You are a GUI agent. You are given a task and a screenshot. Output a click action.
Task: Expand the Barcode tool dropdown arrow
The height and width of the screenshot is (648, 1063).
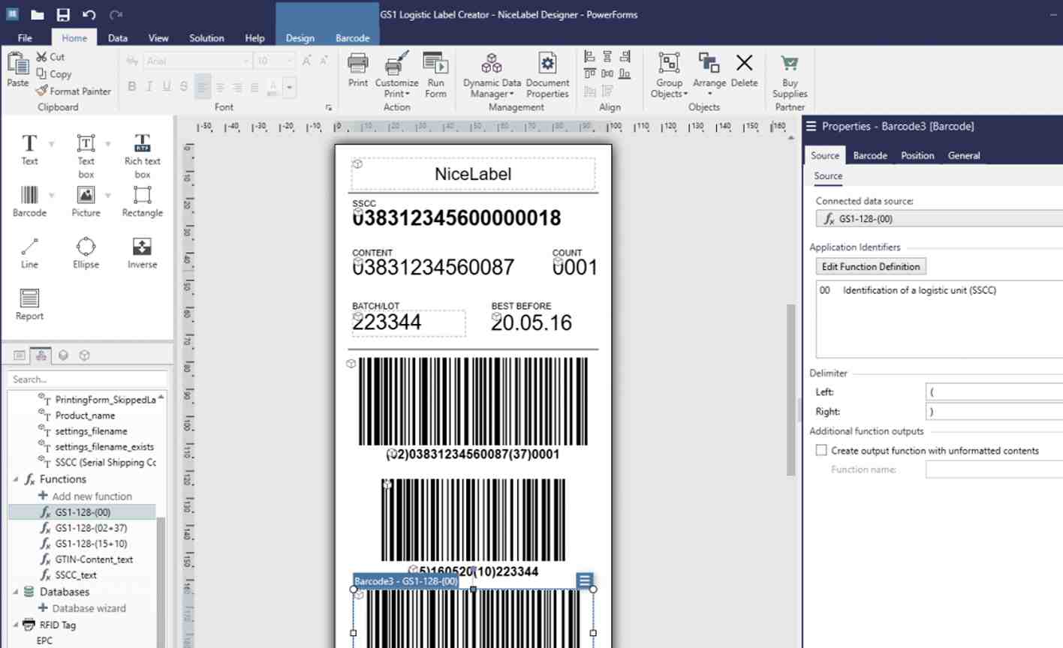click(x=52, y=195)
